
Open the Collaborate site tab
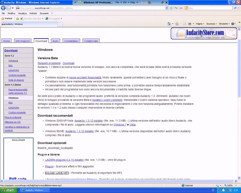(91, 41)
